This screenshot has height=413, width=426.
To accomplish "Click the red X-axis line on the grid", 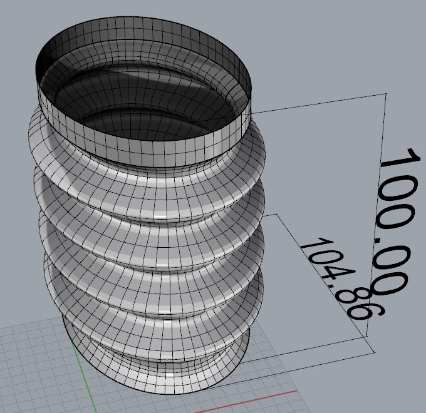I will [246, 402].
